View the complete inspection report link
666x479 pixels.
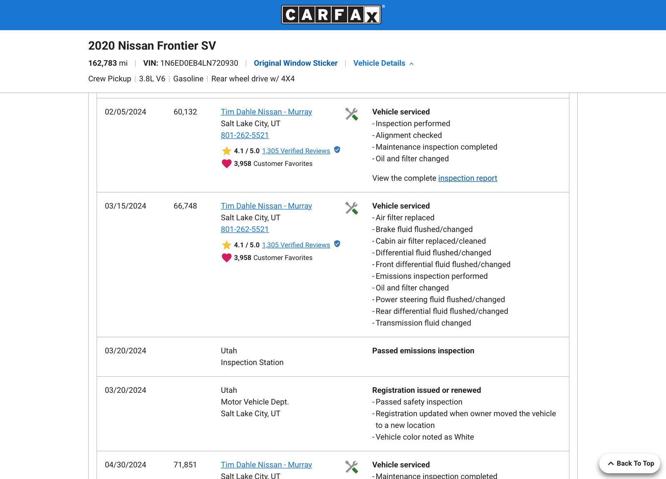pos(467,178)
